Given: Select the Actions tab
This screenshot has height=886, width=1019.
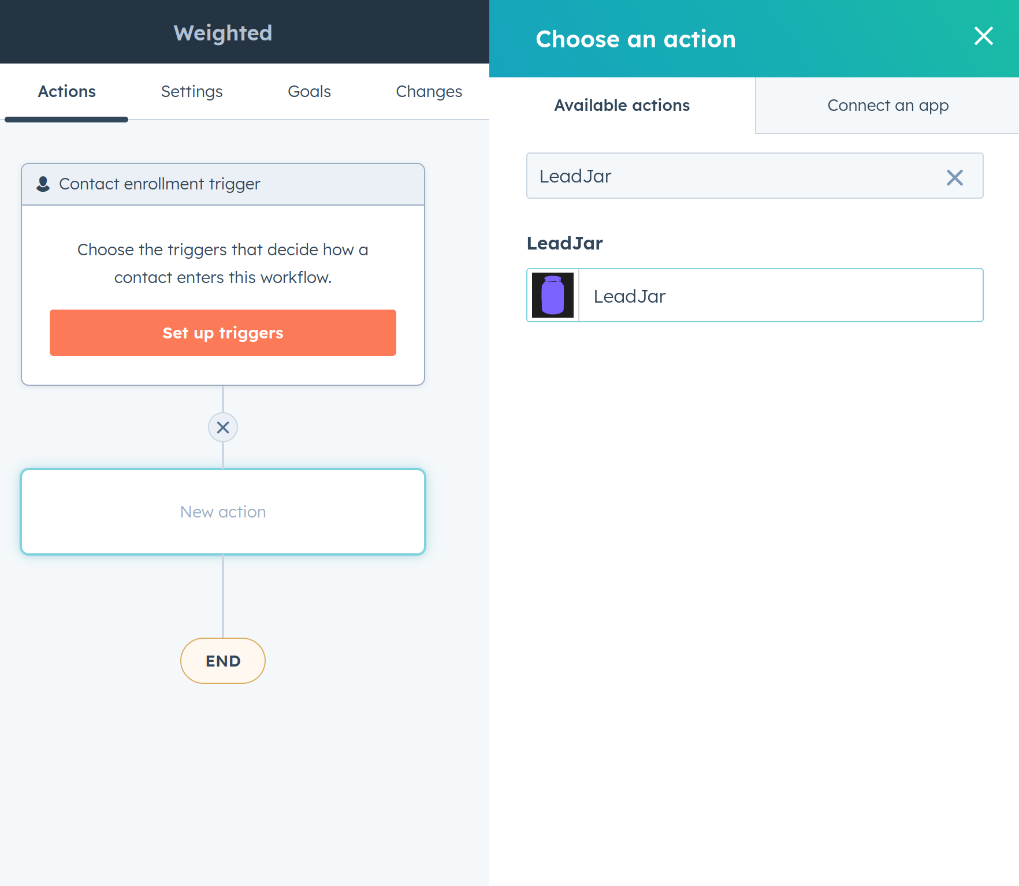Looking at the screenshot, I should (66, 91).
